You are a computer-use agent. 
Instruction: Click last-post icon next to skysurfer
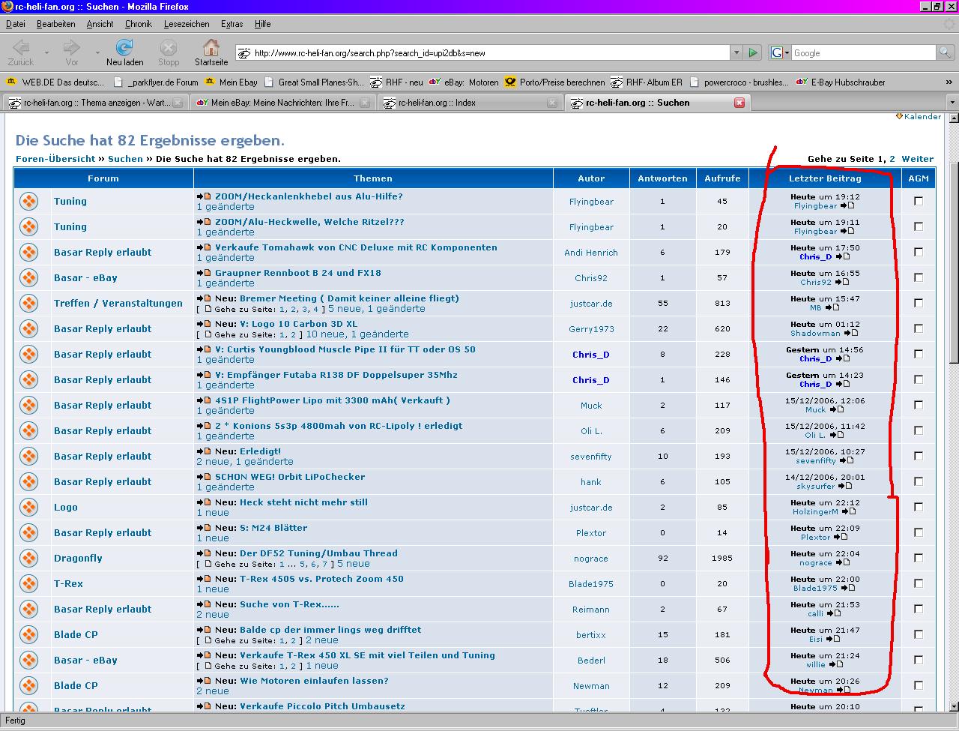[x=845, y=486]
